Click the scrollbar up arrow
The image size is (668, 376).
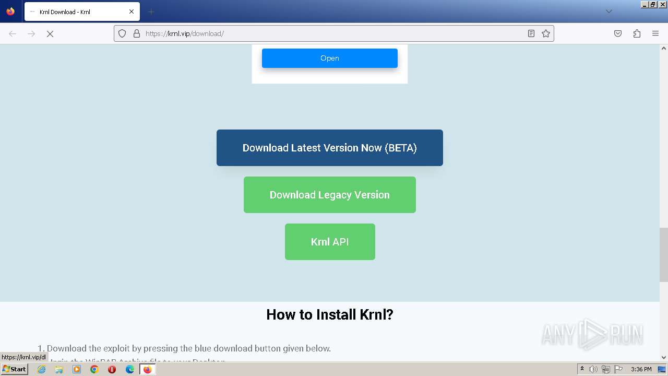point(664,48)
